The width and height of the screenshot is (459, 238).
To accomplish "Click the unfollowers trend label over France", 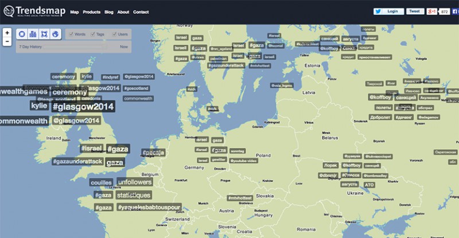I will click(134, 182).
